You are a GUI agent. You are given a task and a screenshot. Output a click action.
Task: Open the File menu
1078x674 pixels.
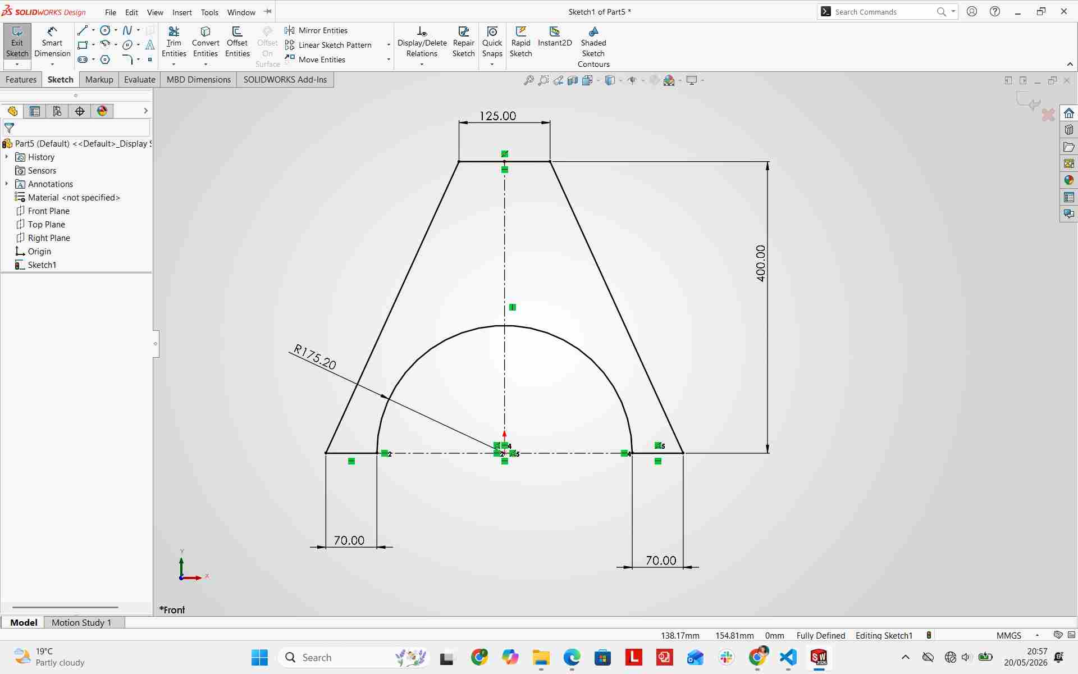coord(111,12)
